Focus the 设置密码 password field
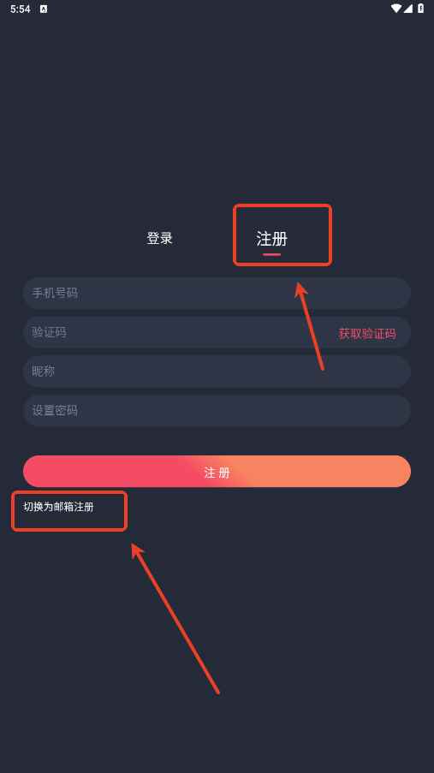The width and height of the screenshot is (434, 773). 217,411
